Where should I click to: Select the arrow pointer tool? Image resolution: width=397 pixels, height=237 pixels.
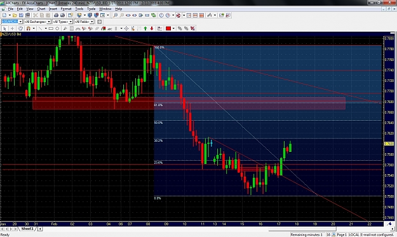[4, 29]
